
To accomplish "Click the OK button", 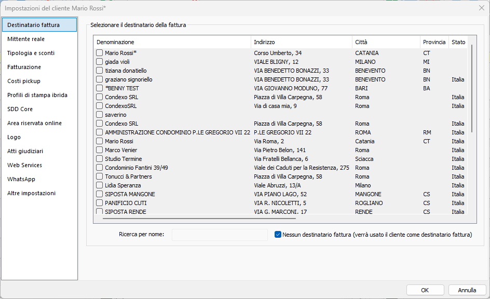I will tap(425, 290).
